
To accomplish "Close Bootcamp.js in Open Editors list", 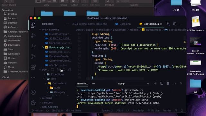I will [x=43, y=47].
